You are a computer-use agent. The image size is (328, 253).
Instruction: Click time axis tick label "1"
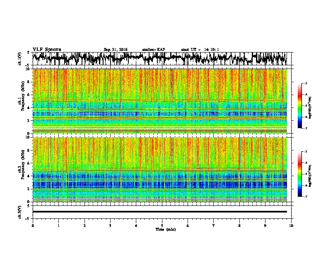coord(58,225)
